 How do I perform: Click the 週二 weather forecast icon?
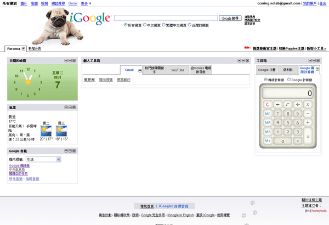point(46,131)
